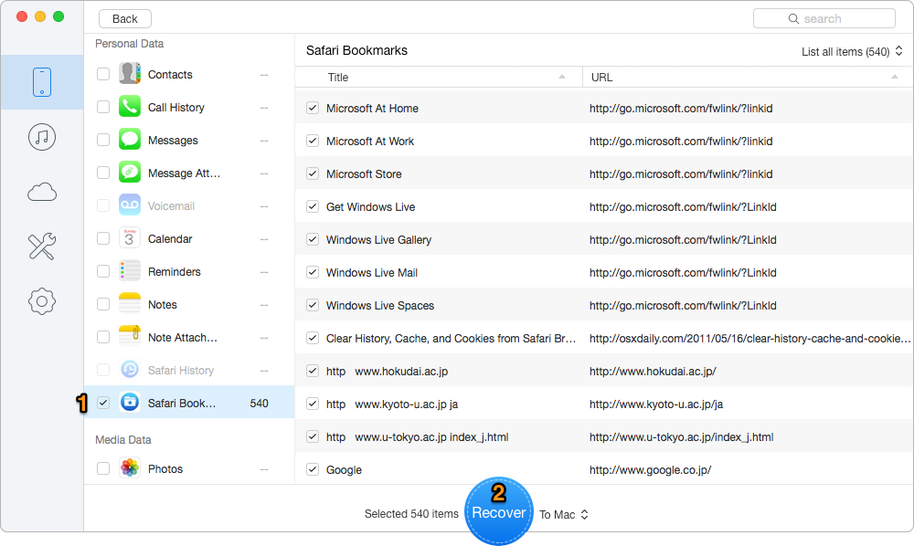Click the Back button
Viewport: 914px width, 546px height.
click(x=124, y=18)
